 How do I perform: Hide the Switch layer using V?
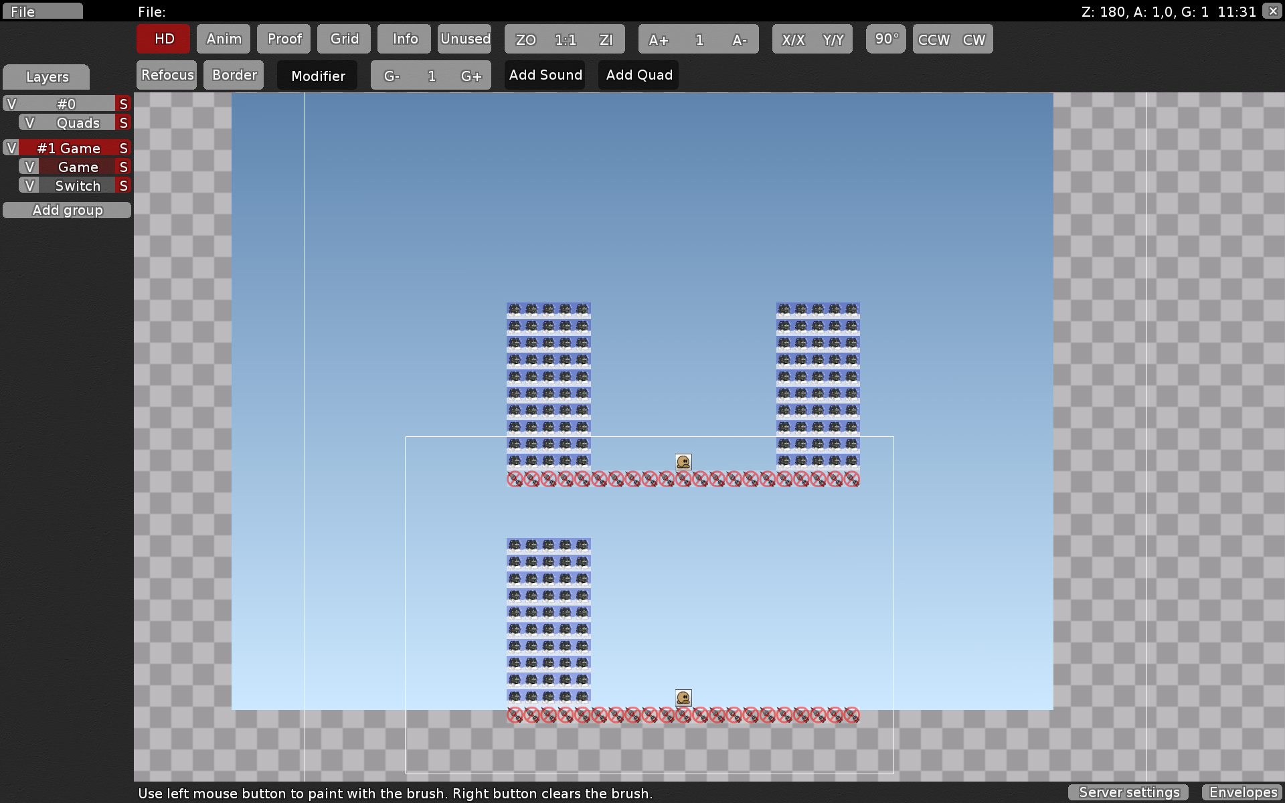[x=29, y=186]
